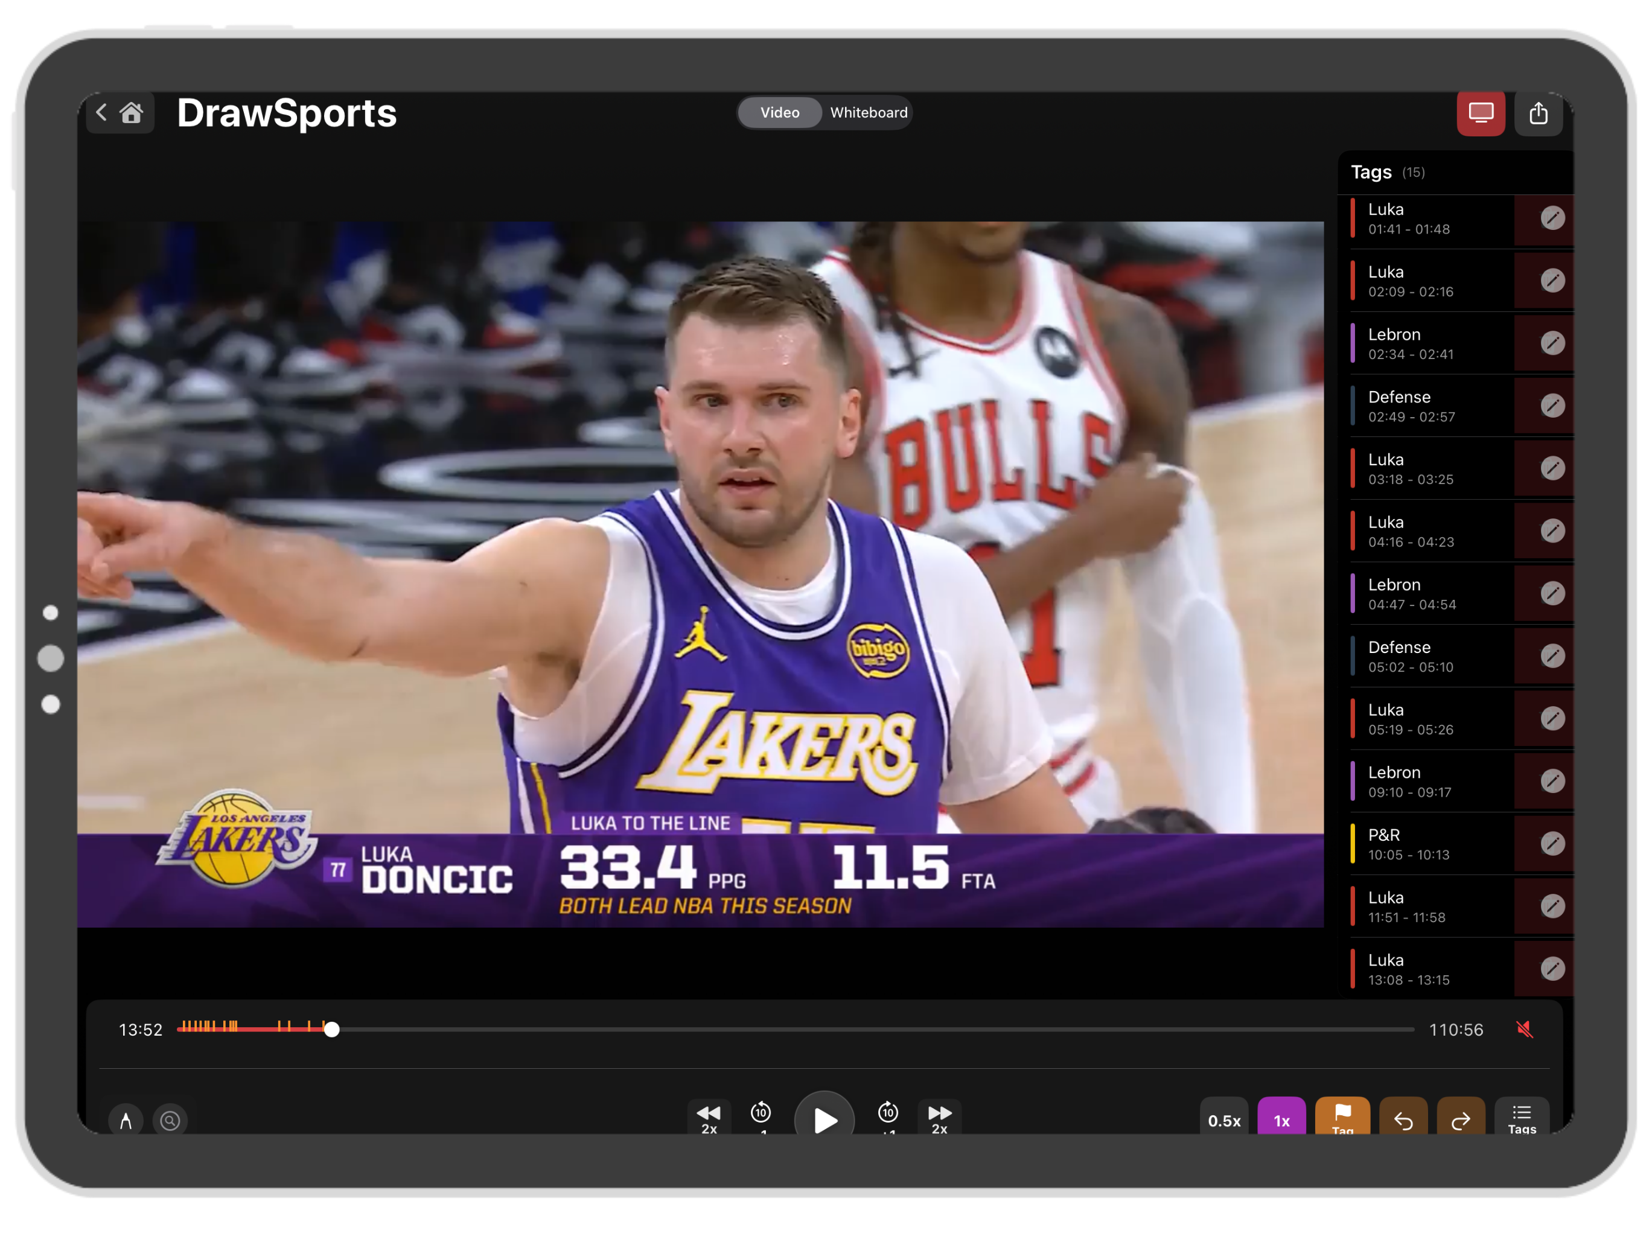Open screen mirroring with the red display icon
Image resolution: width=1649 pixels, height=1236 pixels.
(x=1481, y=113)
